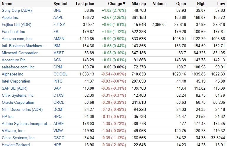Sort by the Volume column header
Screen dimensions: 227x148
coord(160,4)
